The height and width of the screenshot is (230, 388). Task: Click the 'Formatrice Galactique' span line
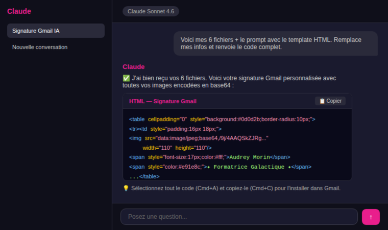[x=220, y=167]
